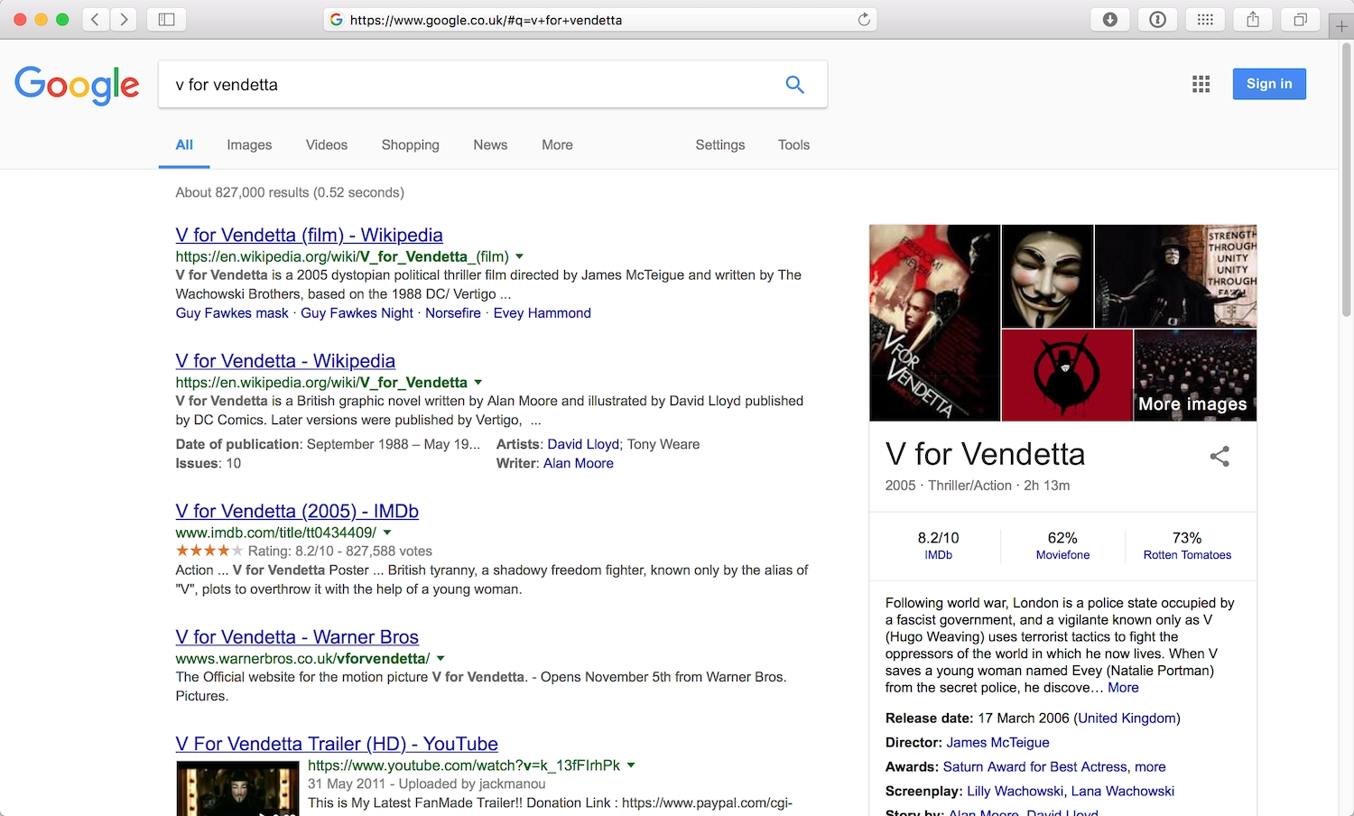Expand the options for the Wikipedia film result
Image resolution: width=1354 pixels, height=816 pixels.
522,256
